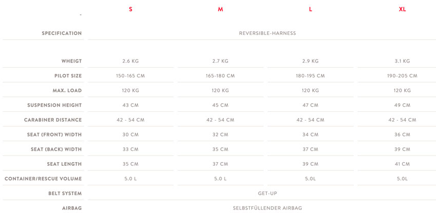The image size is (436, 213).
Task: Click the SEAT (FRONT) WIDTH row label
Action: pyautogui.click(x=54, y=134)
